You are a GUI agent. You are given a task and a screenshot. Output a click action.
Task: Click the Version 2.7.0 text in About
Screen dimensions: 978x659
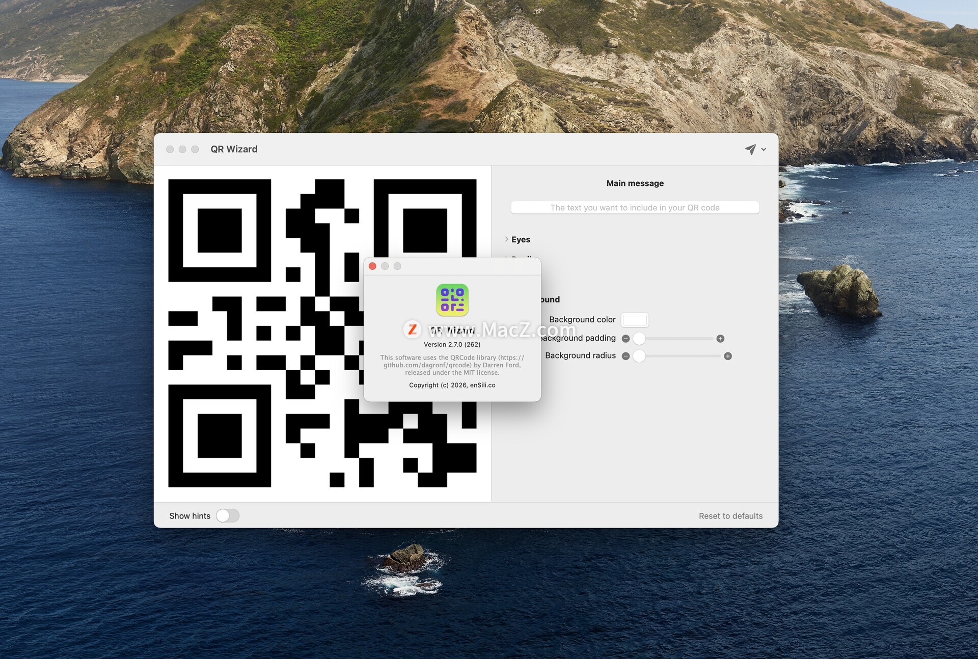[x=452, y=345]
